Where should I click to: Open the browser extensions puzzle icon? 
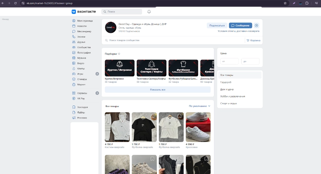307,3
